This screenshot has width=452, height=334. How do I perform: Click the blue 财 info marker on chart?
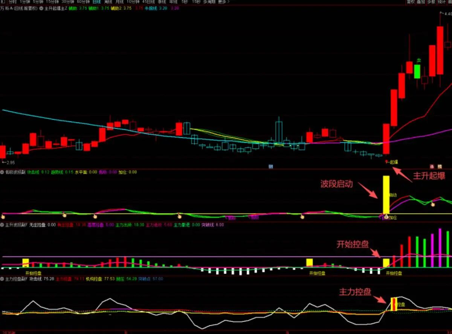click(270, 166)
